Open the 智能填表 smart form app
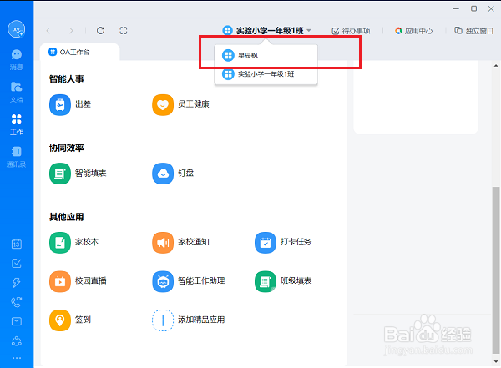 coord(78,174)
